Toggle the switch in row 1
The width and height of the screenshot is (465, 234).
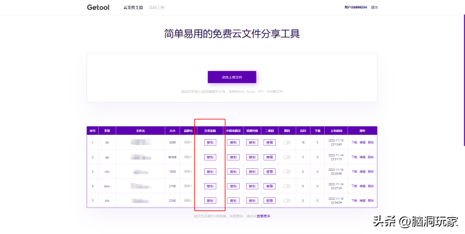[287, 142]
